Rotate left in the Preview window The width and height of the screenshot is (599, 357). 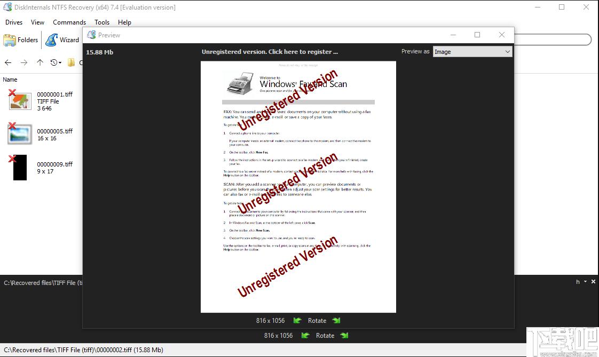point(297,320)
